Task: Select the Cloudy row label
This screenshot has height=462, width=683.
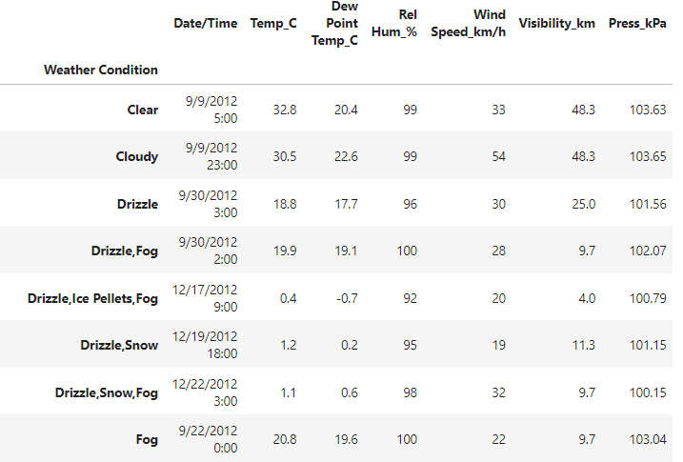Action: coord(136,156)
